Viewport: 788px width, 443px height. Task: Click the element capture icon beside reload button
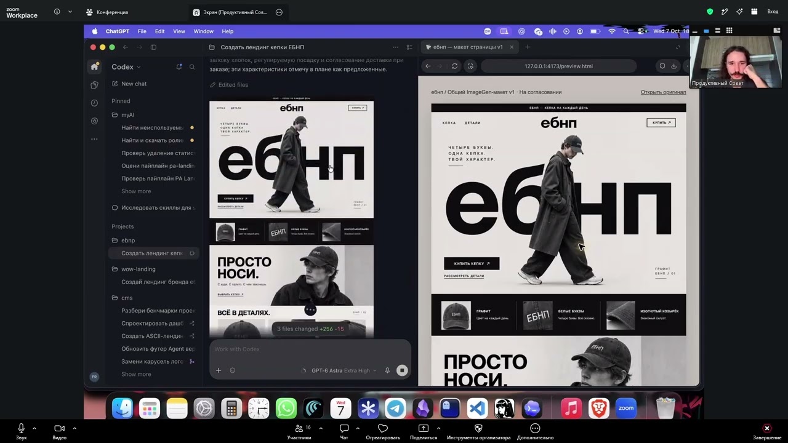click(x=470, y=66)
